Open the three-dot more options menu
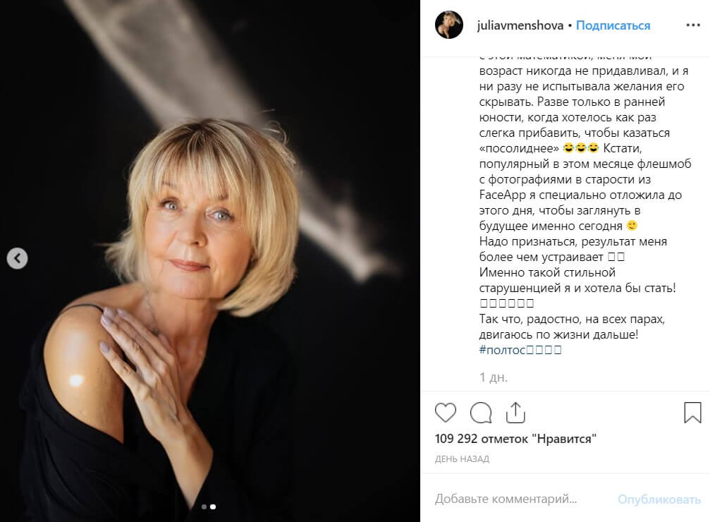This screenshot has width=710, height=522. pyautogui.click(x=693, y=25)
